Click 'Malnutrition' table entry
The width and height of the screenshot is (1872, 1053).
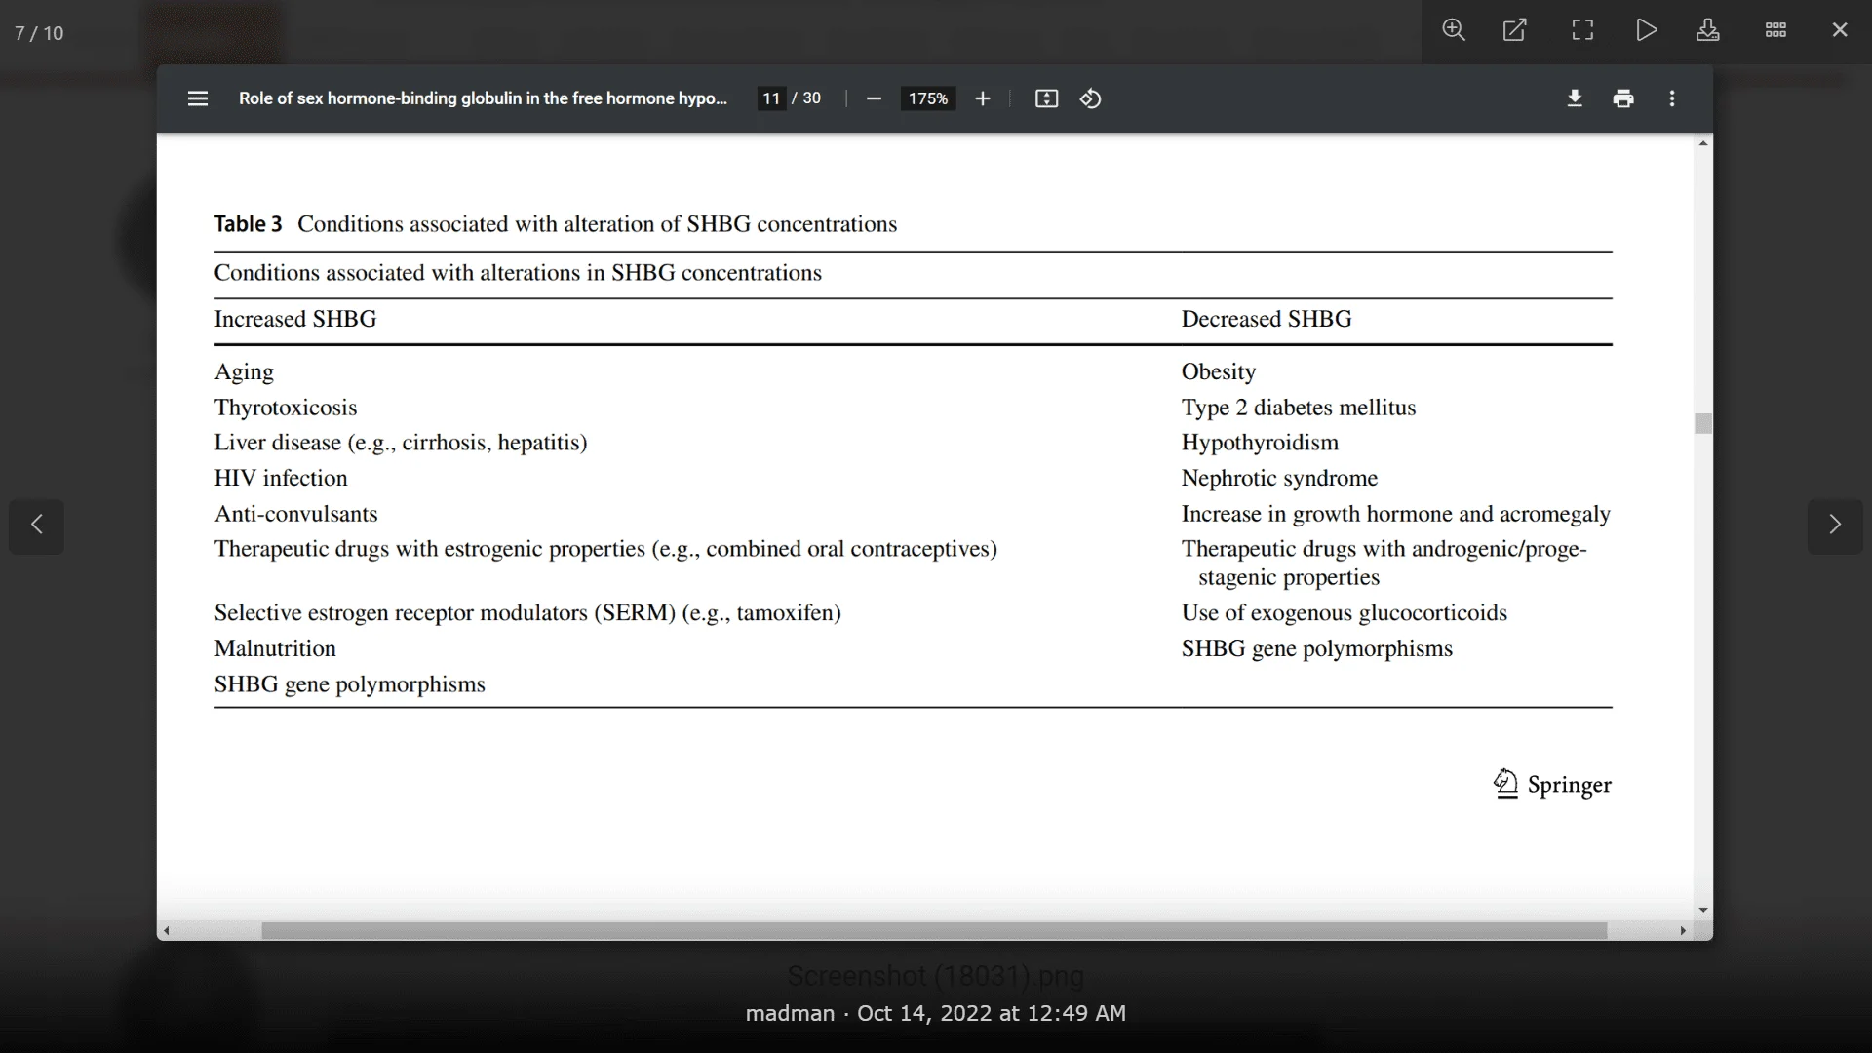[x=275, y=648]
